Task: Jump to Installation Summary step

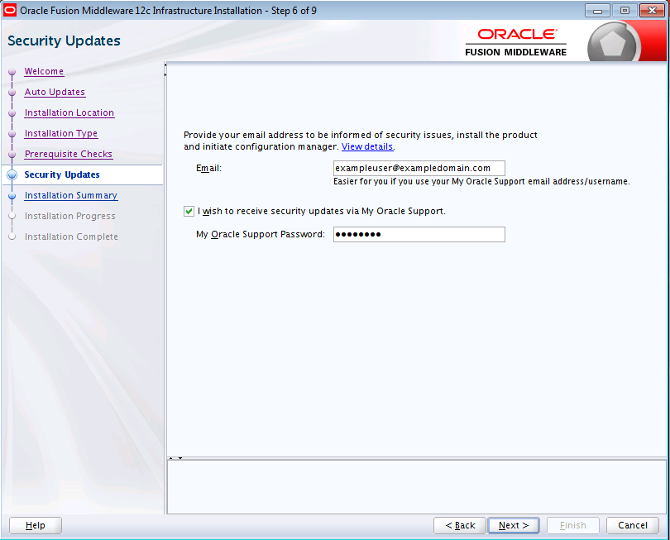Action: tap(71, 195)
